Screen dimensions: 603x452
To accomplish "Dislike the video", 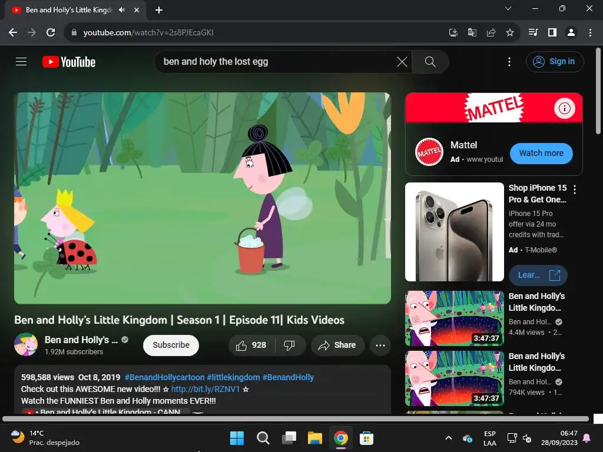I will pos(289,345).
